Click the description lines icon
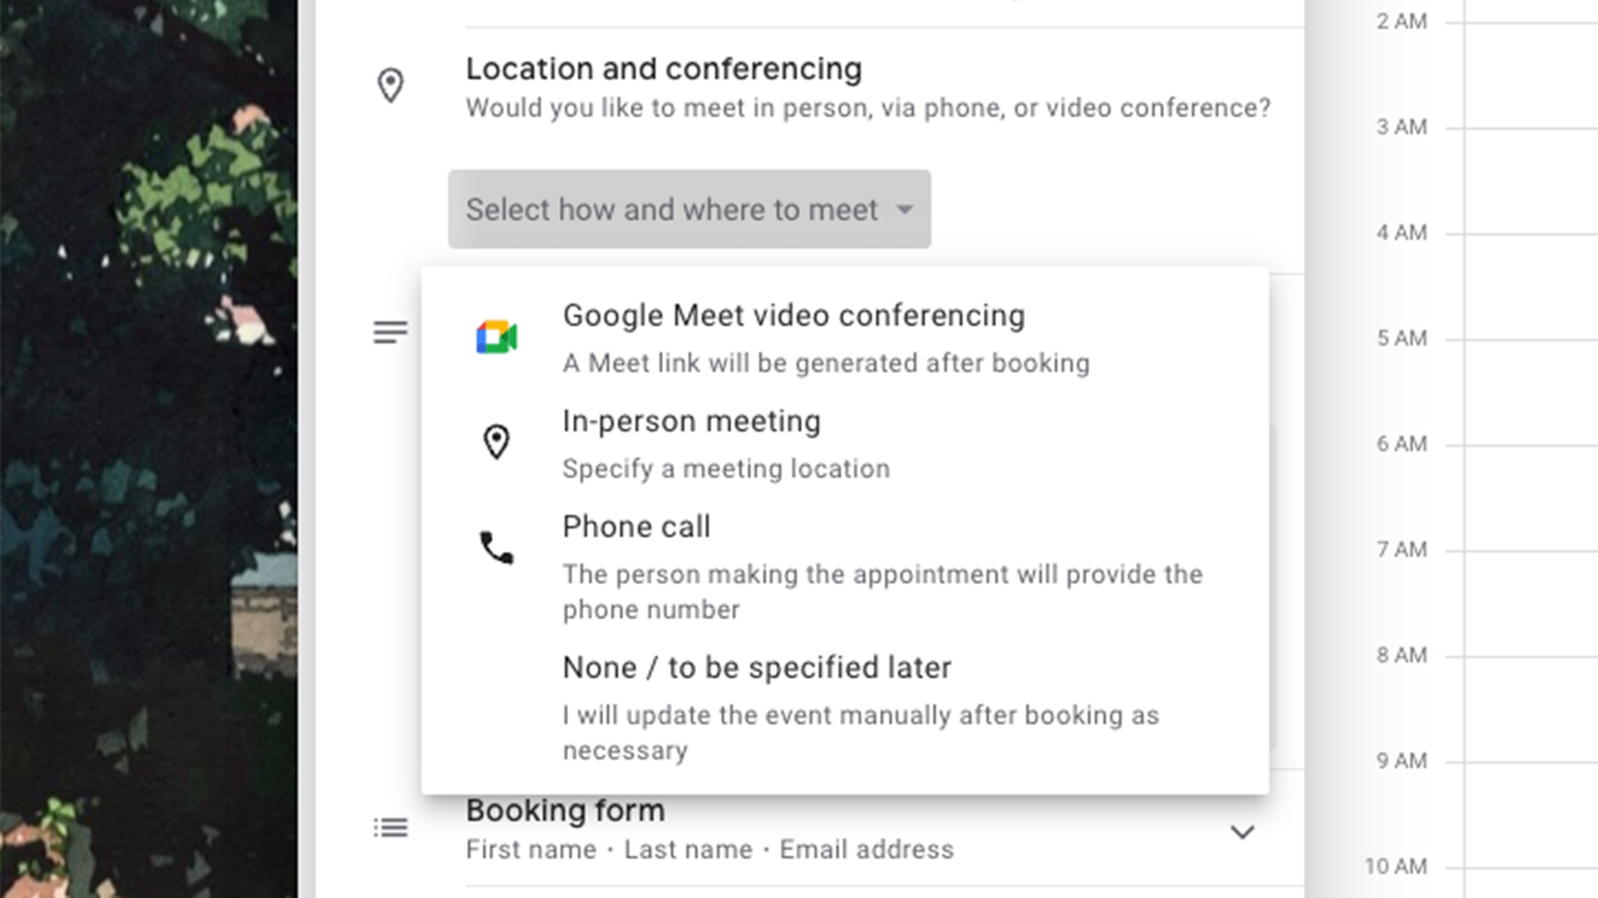Image resolution: width=1598 pixels, height=898 pixels. (390, 332)
